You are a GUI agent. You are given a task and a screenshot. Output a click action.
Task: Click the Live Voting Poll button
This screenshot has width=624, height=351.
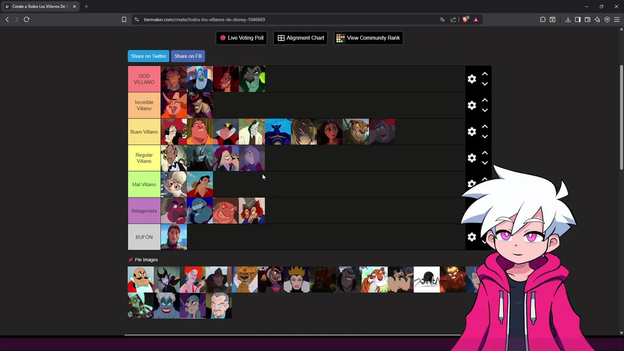click(x=241, y=38)
